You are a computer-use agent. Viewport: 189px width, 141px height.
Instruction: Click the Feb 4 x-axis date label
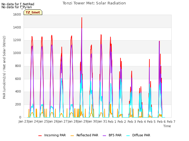tap(142, 122)
